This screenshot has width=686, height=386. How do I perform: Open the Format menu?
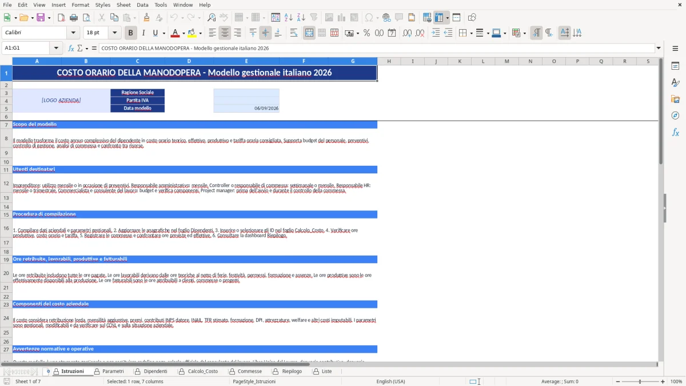click(x=80, y=5)
